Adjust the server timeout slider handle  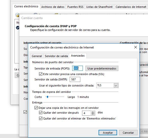click(47, 97)
